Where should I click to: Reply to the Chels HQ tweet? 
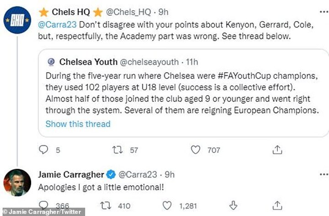(x=44, y=149)
